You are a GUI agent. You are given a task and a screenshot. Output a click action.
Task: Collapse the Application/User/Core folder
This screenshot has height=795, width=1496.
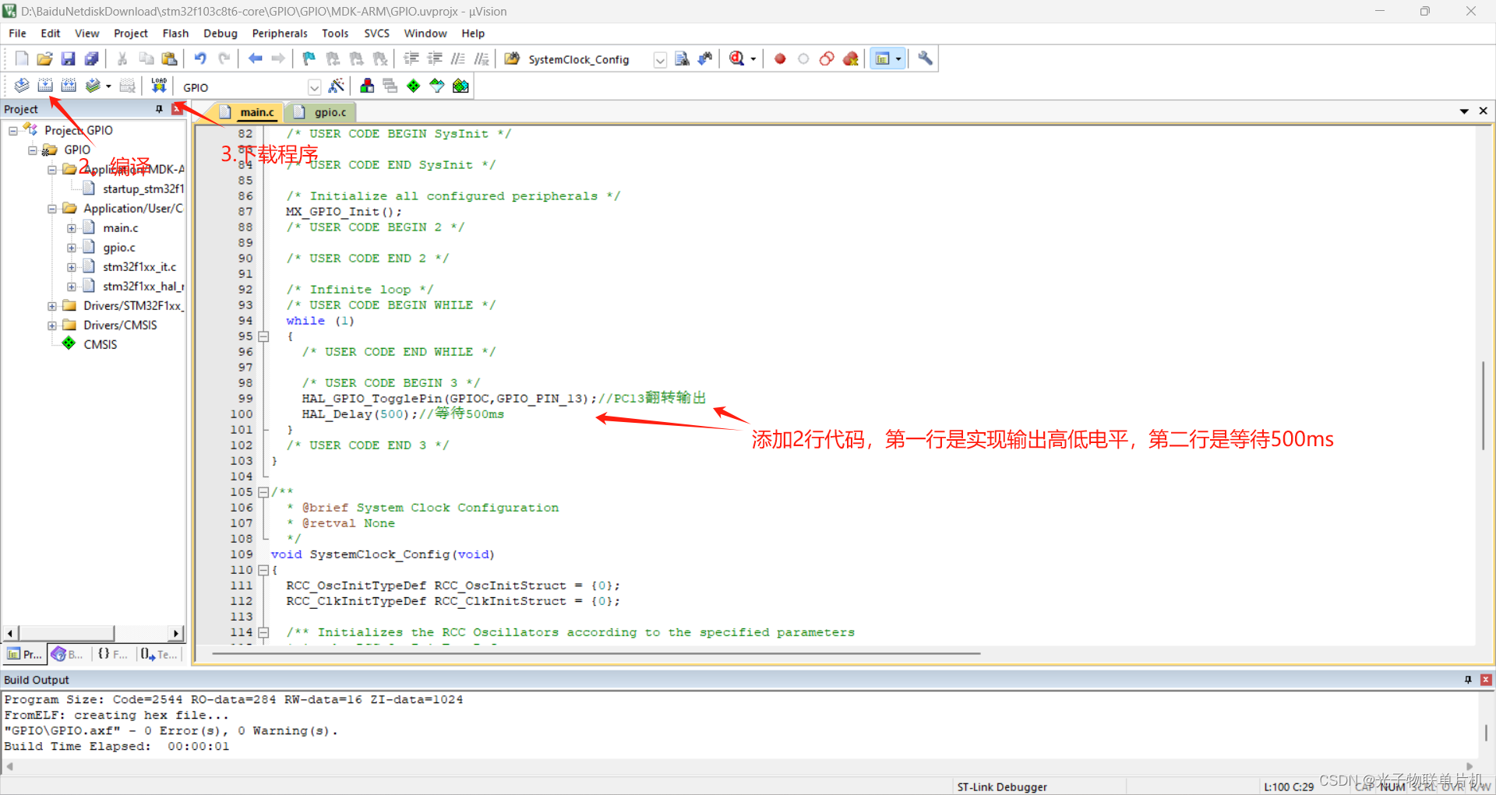tap(52, 209)
